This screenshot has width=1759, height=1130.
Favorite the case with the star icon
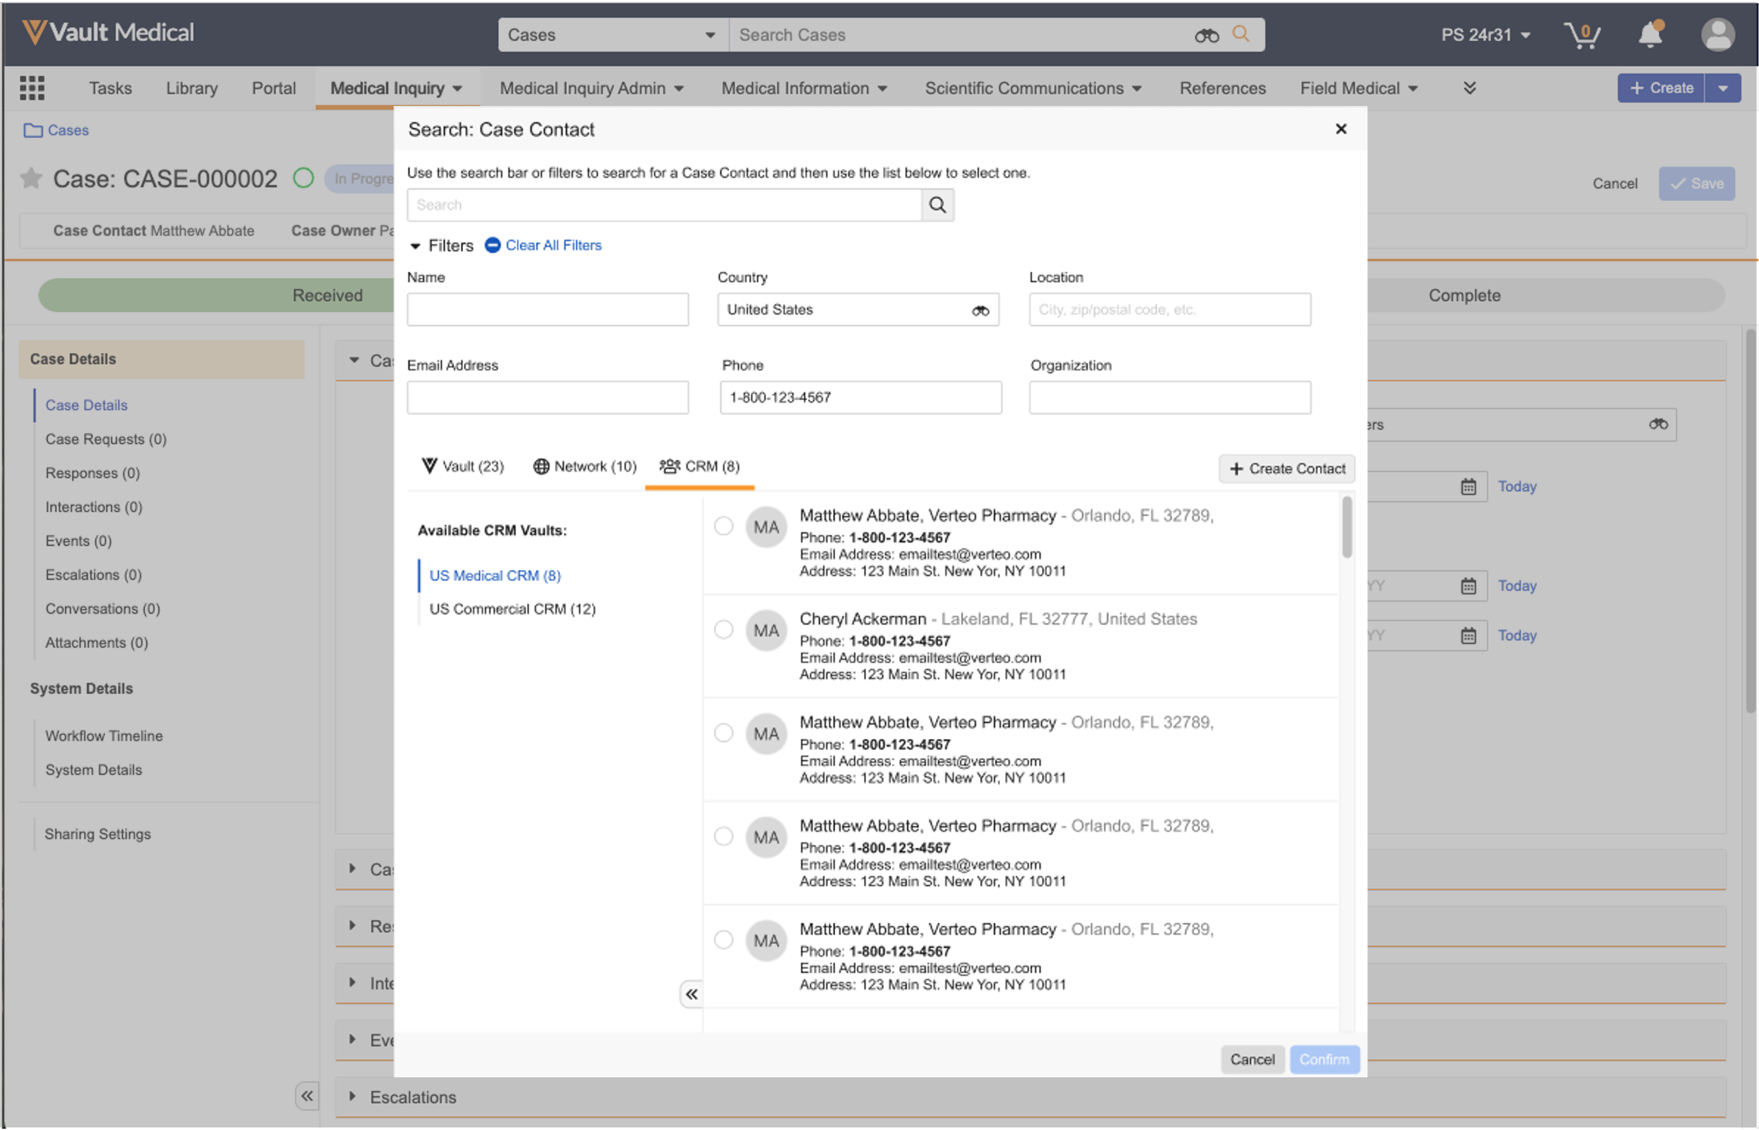click(31, 178)
